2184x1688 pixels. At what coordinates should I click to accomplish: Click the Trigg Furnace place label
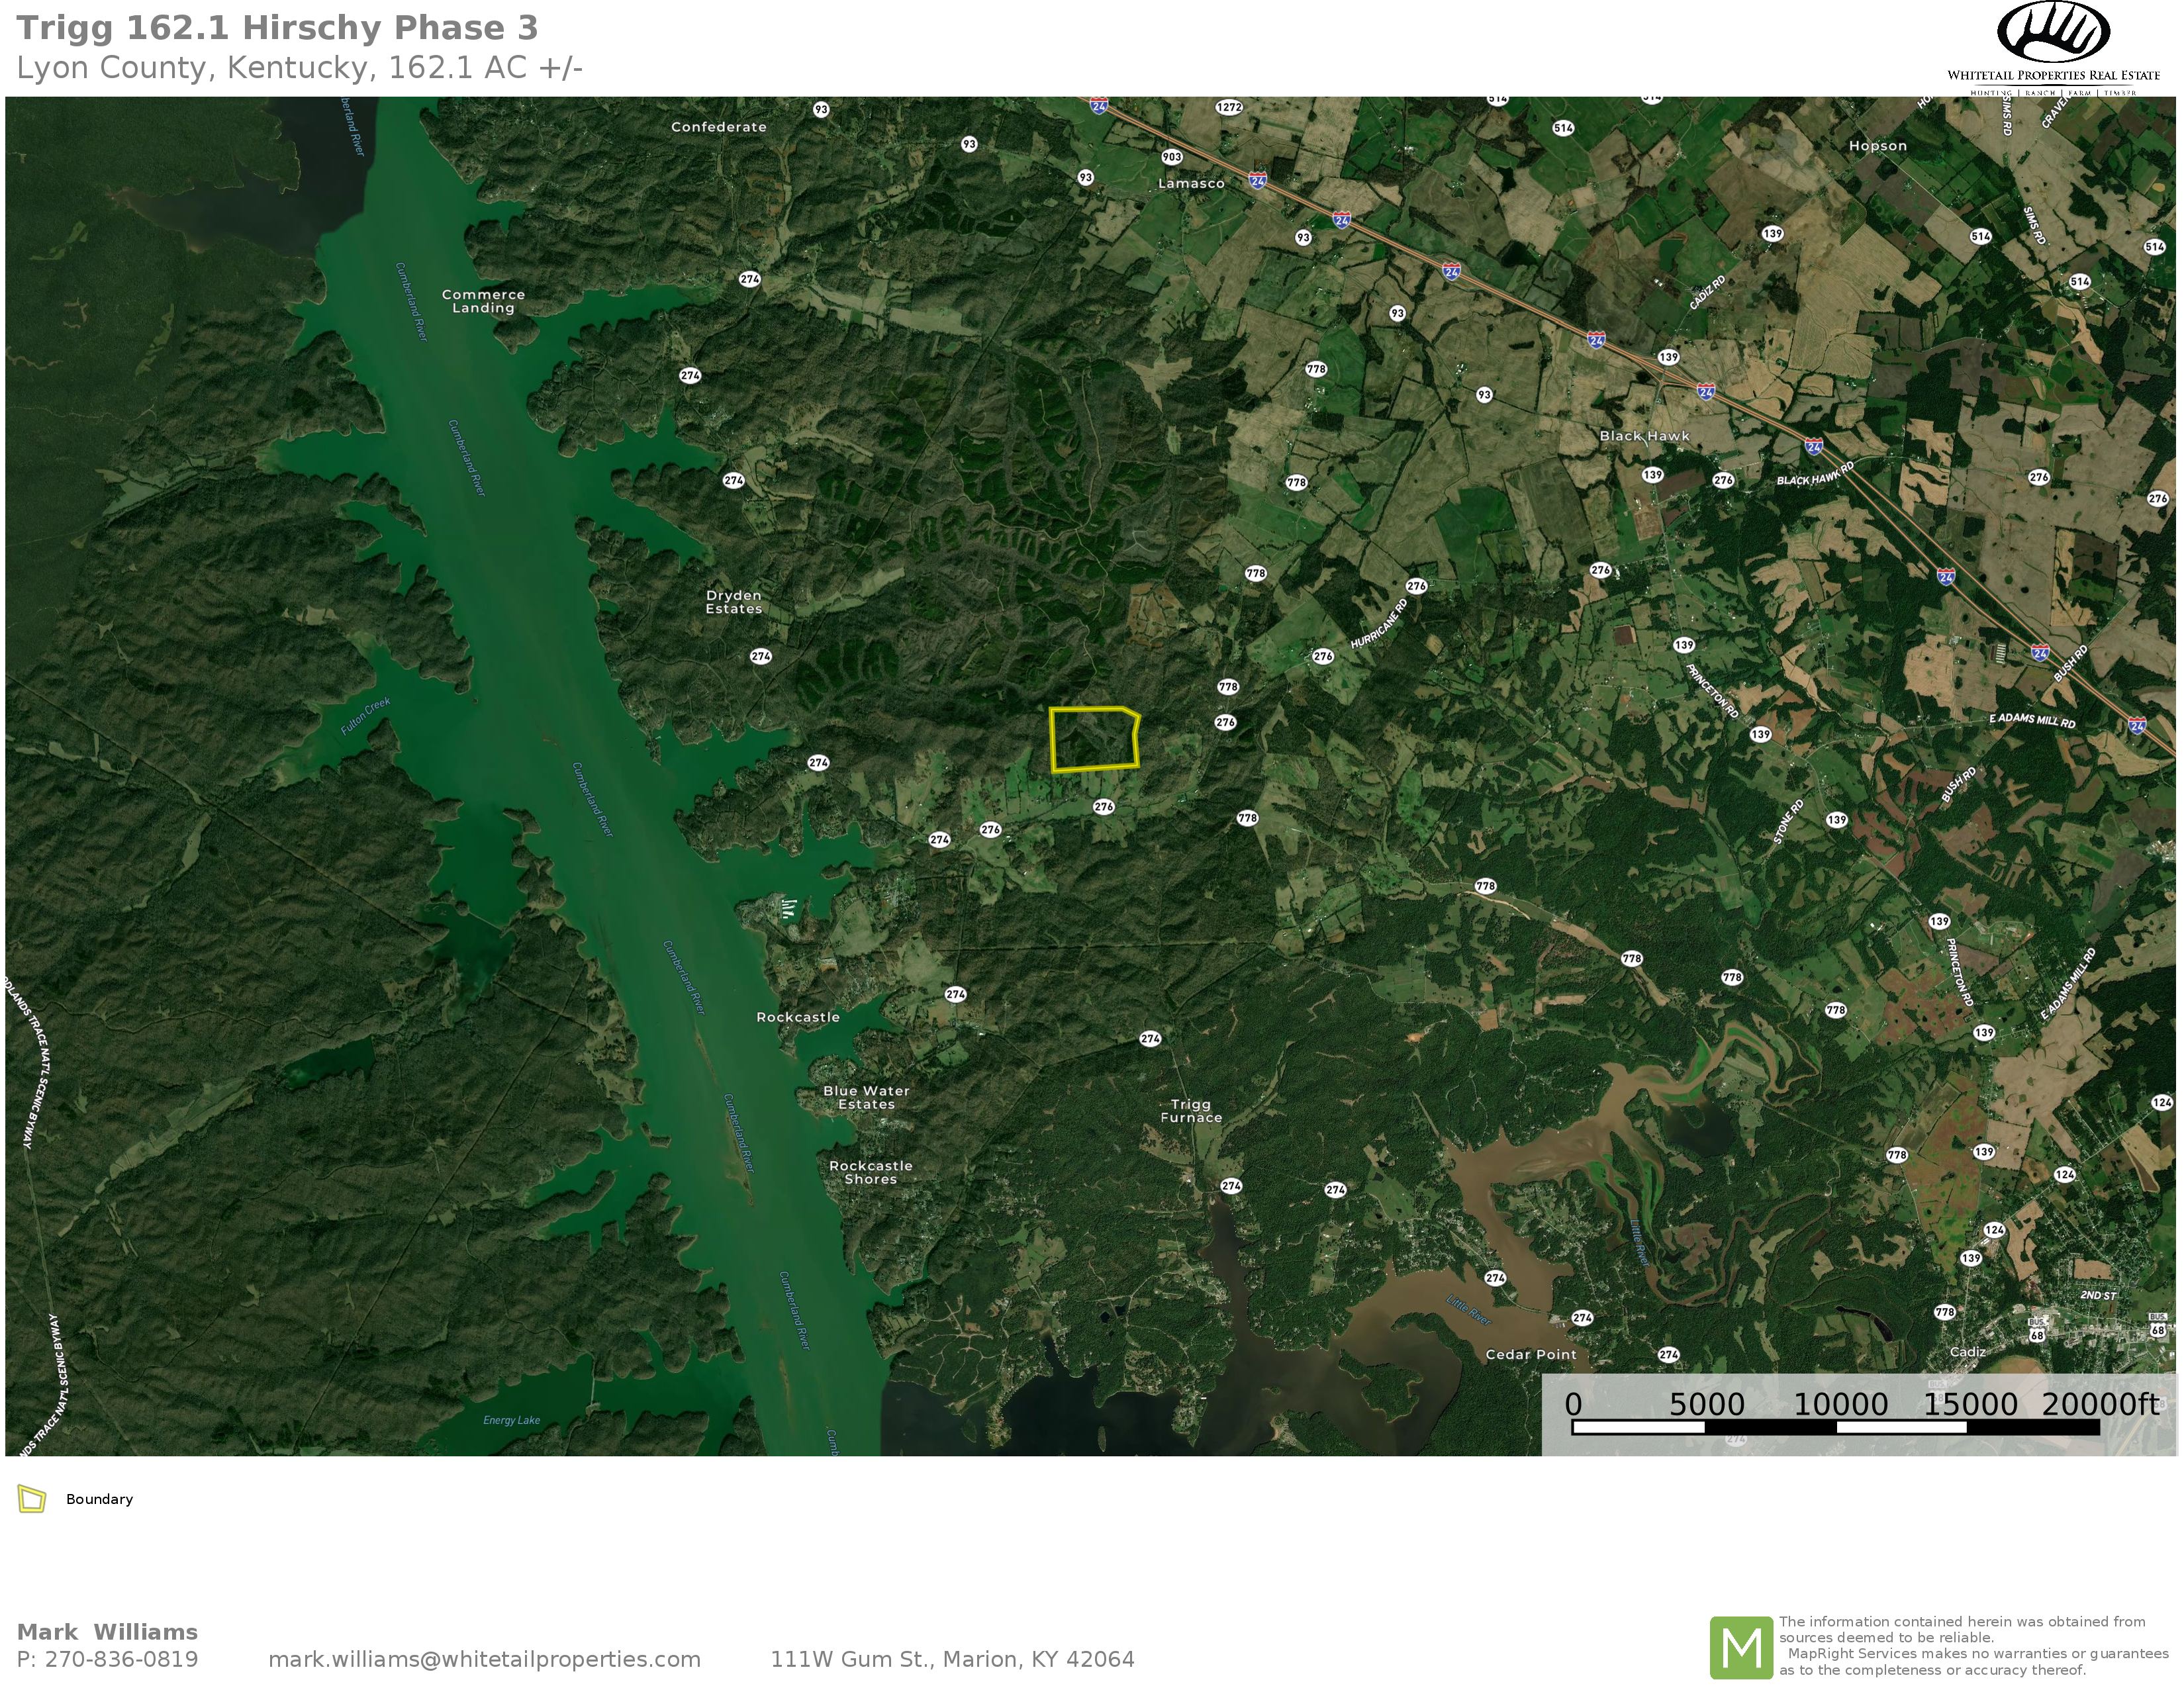(x=1191, y=1111)
